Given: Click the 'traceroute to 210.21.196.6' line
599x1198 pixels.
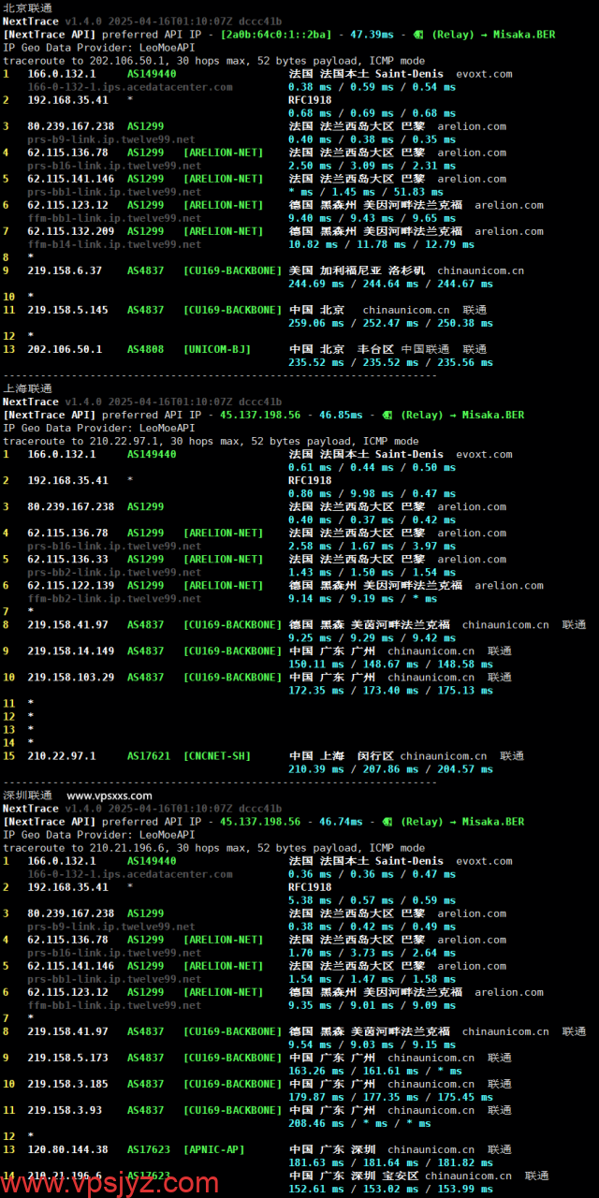Looking at the screenshot, I should click(213, 848).
